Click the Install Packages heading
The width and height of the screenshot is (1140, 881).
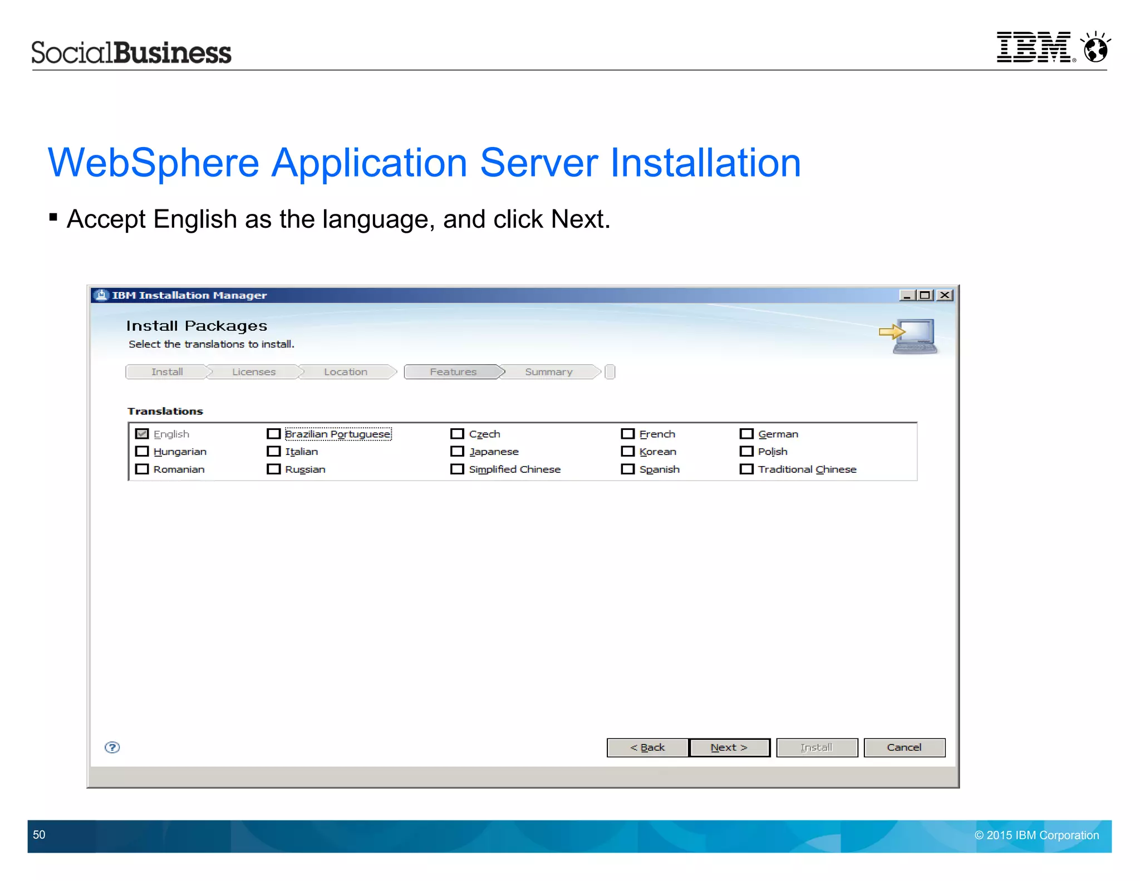tap(196, 326)
